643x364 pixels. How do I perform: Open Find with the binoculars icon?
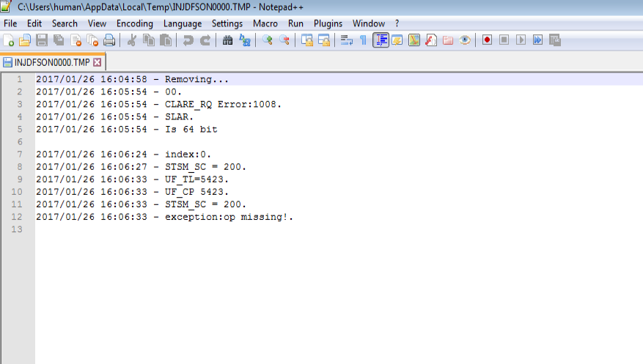228,40
